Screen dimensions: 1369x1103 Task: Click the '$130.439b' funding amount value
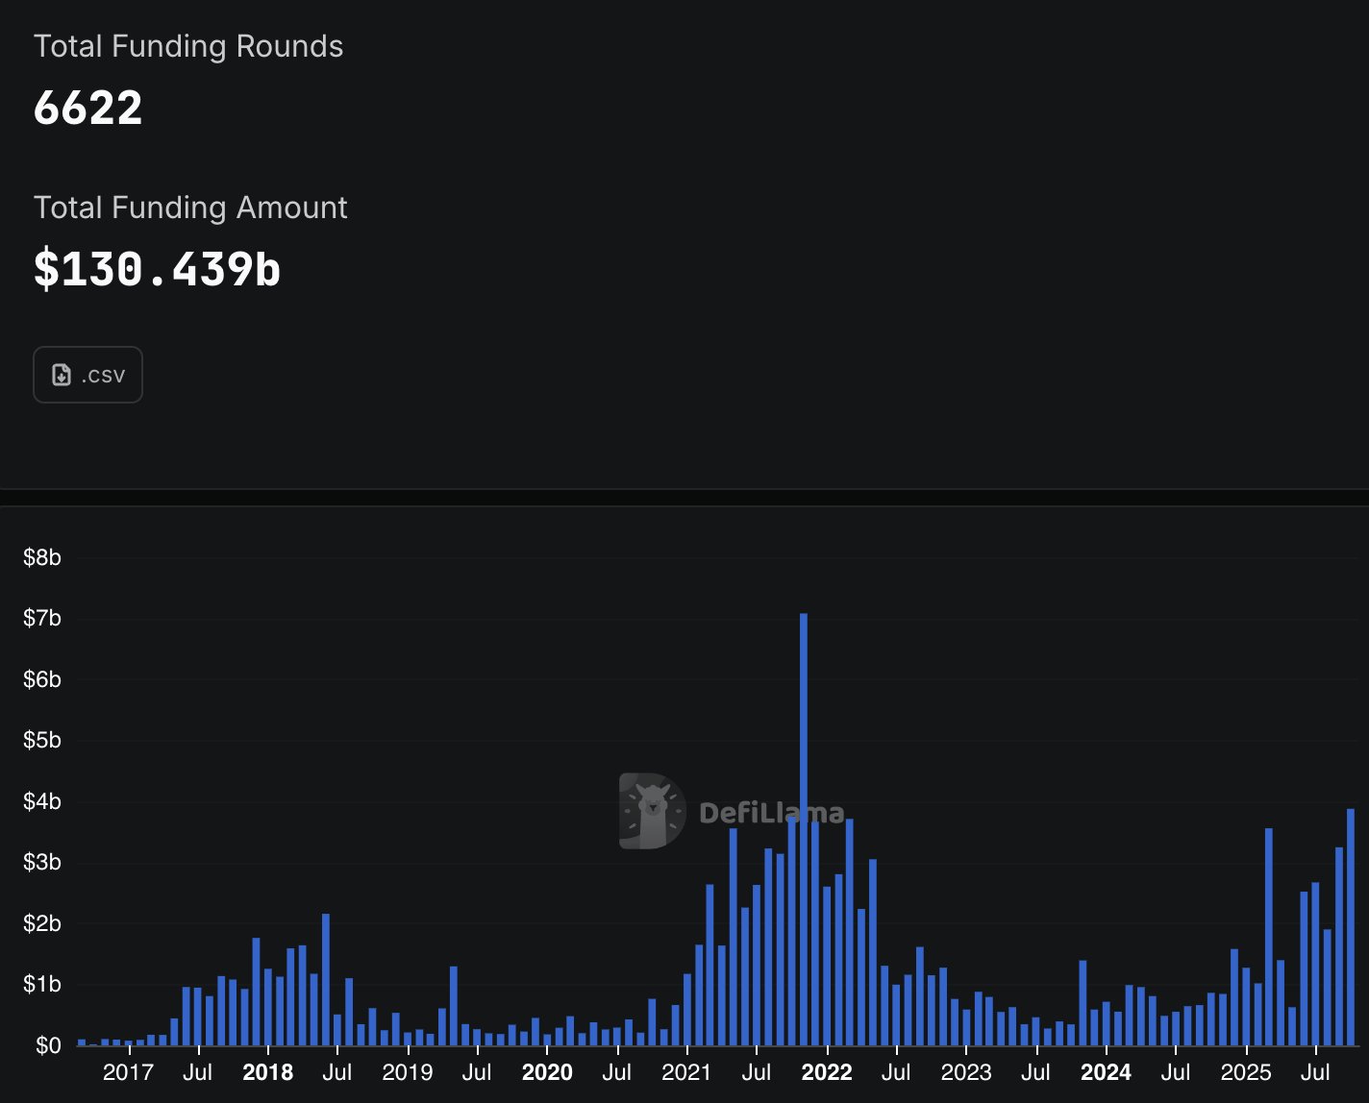(x=157, y=269)
